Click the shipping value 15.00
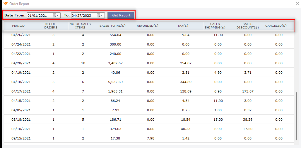The image size is (301, 148). click(218, 120)
